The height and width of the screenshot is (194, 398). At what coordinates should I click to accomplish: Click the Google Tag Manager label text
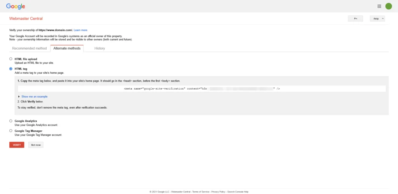coord(28,131)
